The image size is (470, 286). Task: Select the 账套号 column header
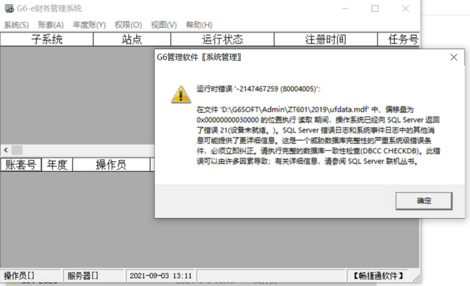pos(21,165)
